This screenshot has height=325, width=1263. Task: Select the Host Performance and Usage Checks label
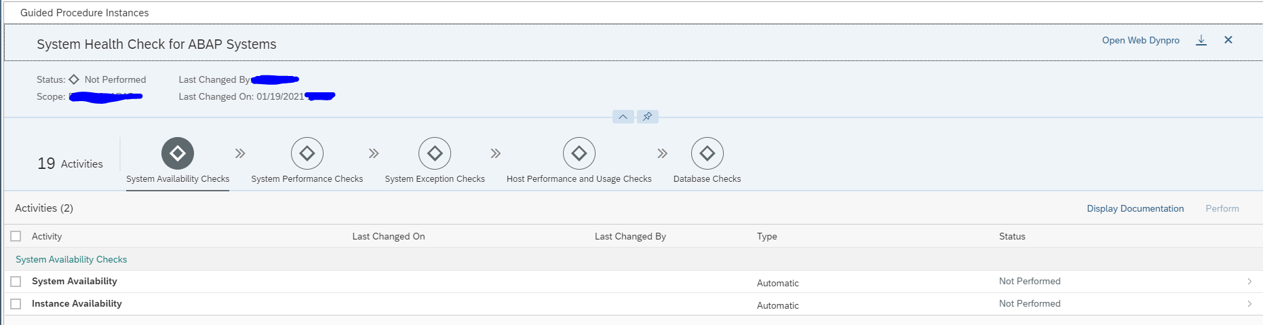point(579,179)
